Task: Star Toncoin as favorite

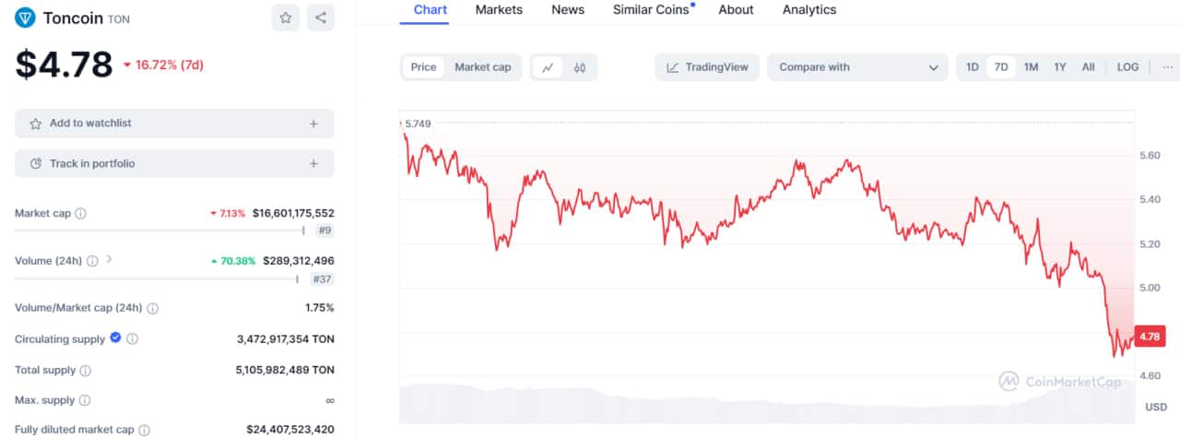Action: click(286, 18)
